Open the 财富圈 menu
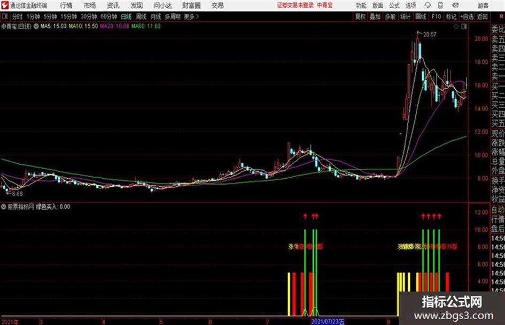The image size is (505, 325). 191,5
